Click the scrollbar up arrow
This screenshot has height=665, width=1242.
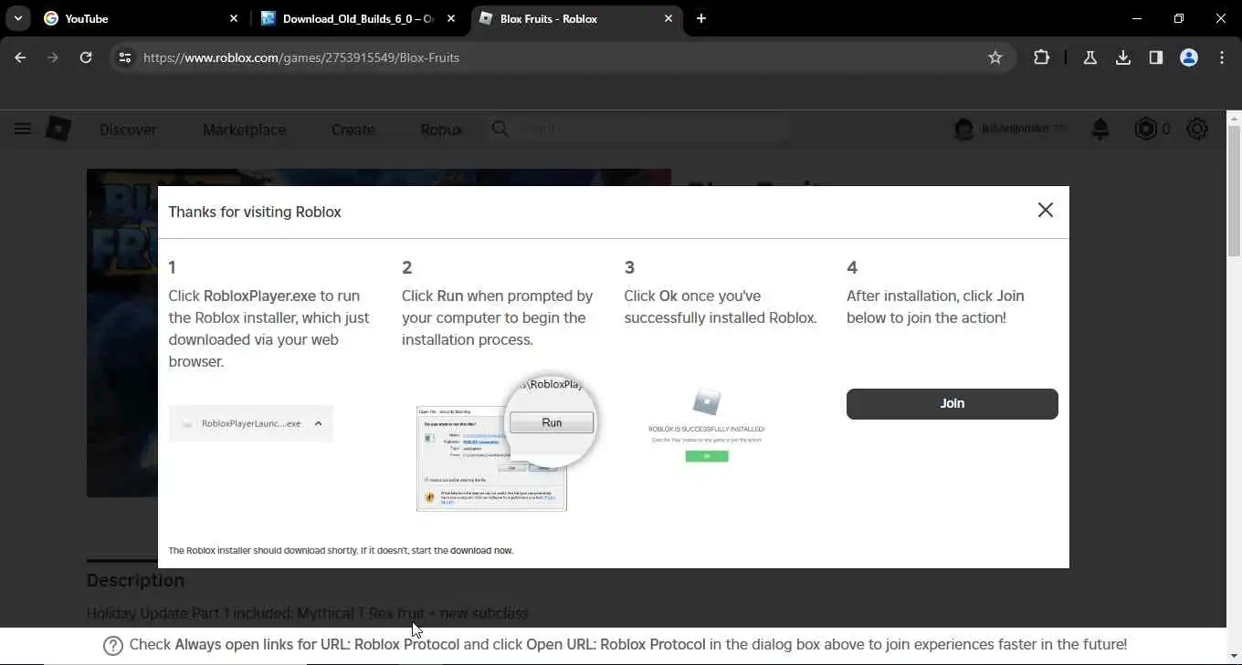[1234, 118]
